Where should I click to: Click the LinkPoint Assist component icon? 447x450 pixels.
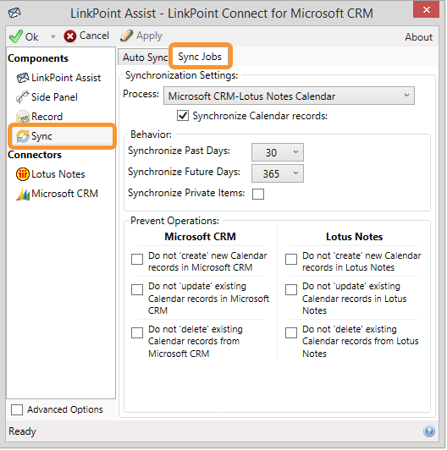[22, 78]
